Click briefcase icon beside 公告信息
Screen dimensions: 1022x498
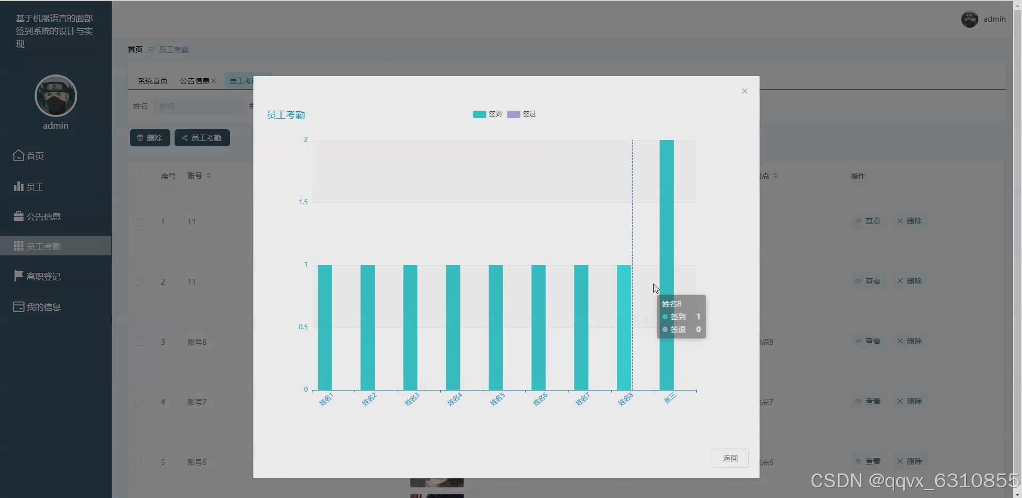click(19, 216)
